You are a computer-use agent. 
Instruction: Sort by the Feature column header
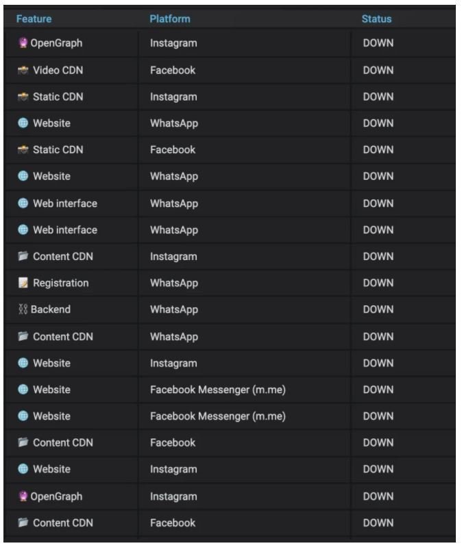pyautogui.click(x=34, y=19)
